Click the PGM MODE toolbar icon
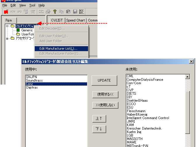Screen dimensions: 196x147 click(41, 12)
